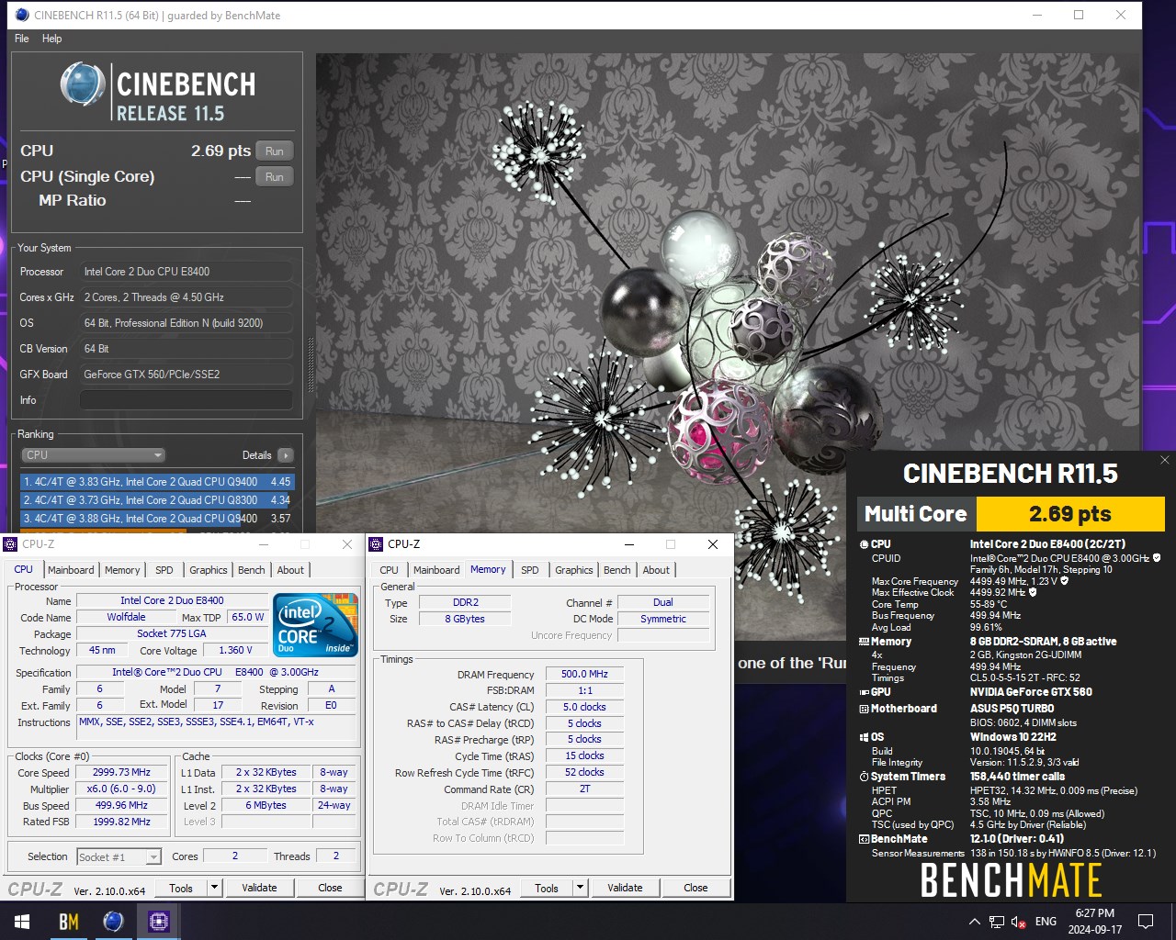Click Validate in left CPU-Z window
The image size is (1176, 940).
point(259,888)
